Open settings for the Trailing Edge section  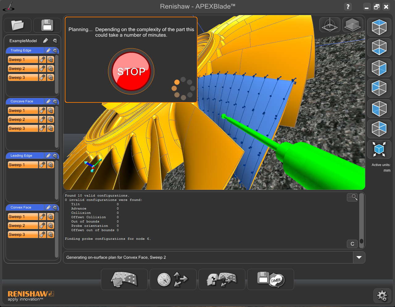coord(55,50)
